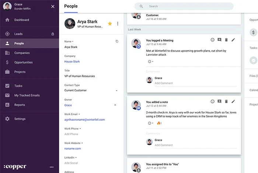258x173 pixels.
Task: Click the agirlhasnoname@winterfell.com email link
Action: pyautogui.click(x=84, y=120)
